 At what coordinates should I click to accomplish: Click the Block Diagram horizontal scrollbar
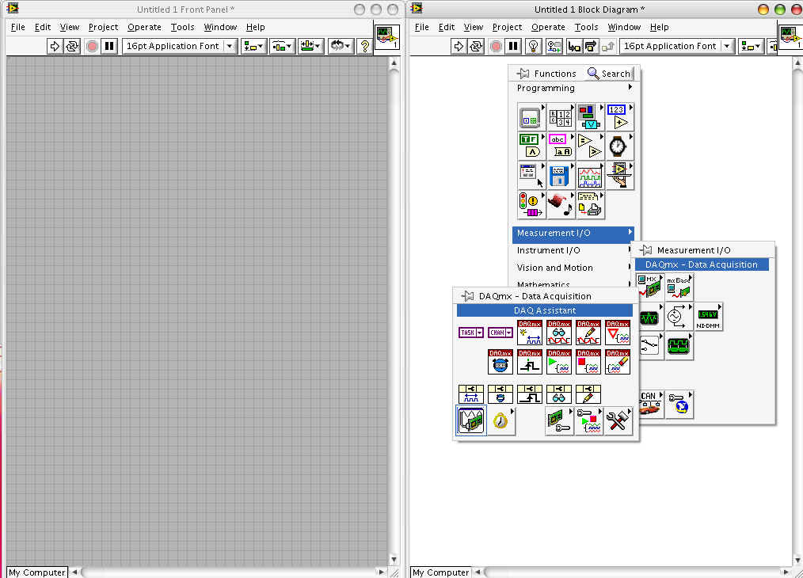[633, 572]
